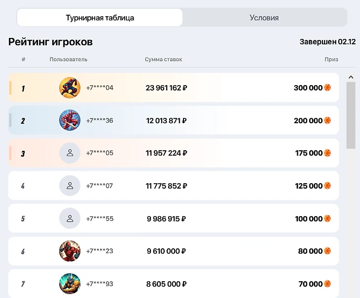Click the bet sum 9 986 915 ₽
Screen dimensions: 360x298
(167, 219)
